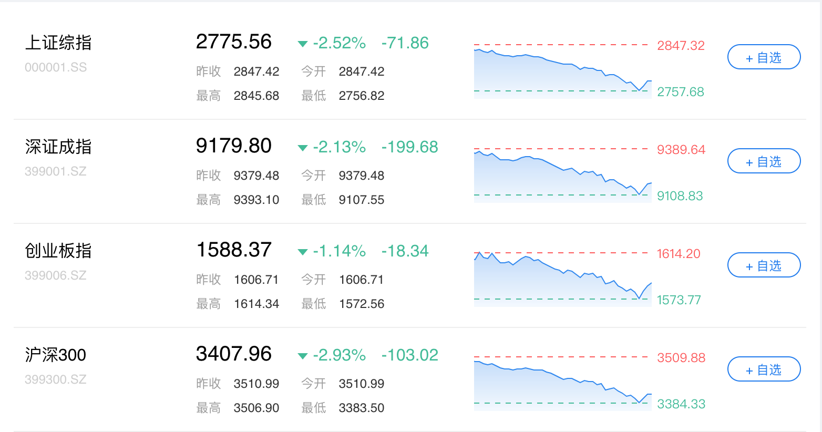Open the 沪深300 index name link
The height and width of the screenshot is (432, 822).
pos(55,355)
